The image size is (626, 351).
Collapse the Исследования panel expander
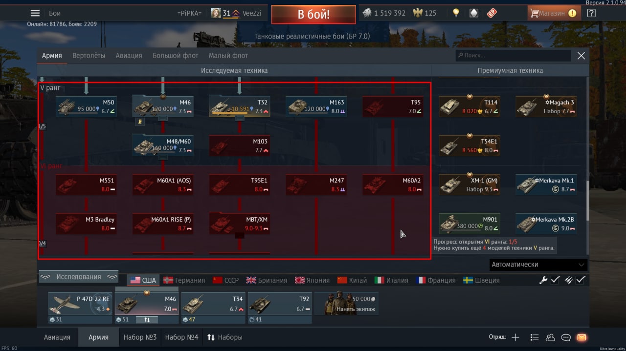click(x=79, y=277)
